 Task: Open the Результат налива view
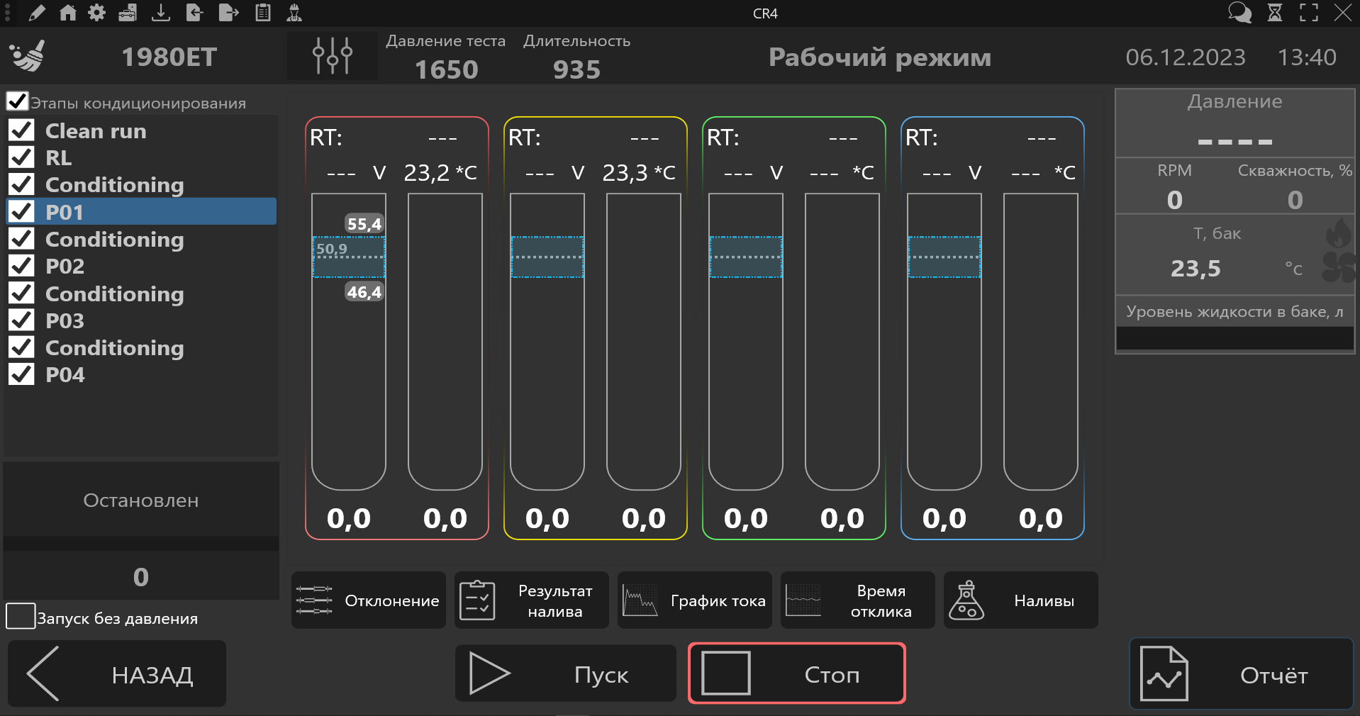(x=532, y=600)
